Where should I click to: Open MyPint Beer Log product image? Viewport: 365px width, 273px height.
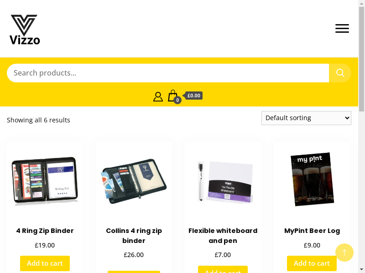312,180
